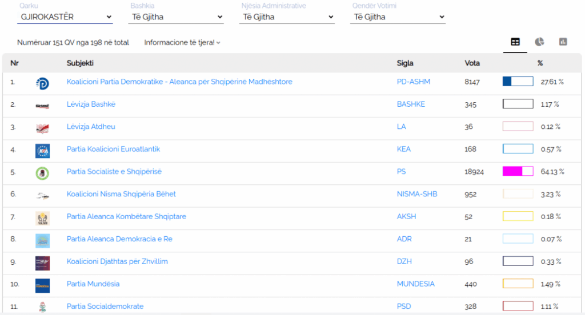Switch to the bar chart view icon
The width and height of the screenshot is (585, 315).
pos(563,42)
